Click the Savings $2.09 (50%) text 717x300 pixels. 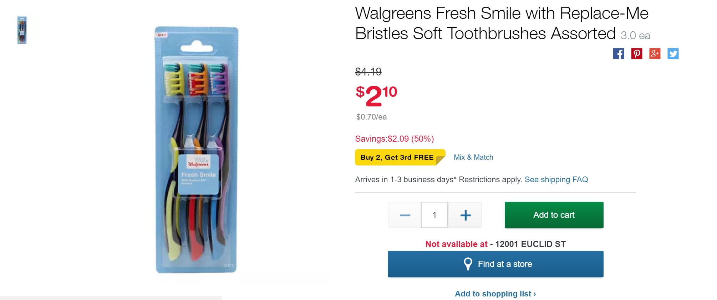[394, 139]
